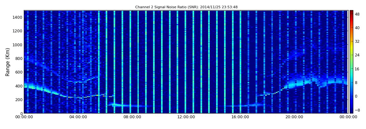Click the 1200 range tick label
Image resolution: width=366 pixels, height=129 pixels.
pos(18,31)
